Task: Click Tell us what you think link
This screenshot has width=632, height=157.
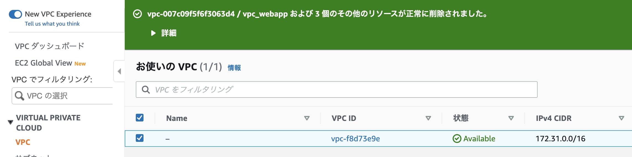Action: (52, 24)
